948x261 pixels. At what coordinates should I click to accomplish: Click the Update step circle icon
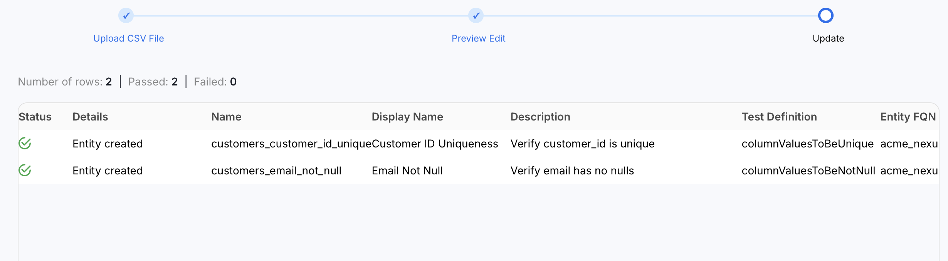click(x=826, y=16)
